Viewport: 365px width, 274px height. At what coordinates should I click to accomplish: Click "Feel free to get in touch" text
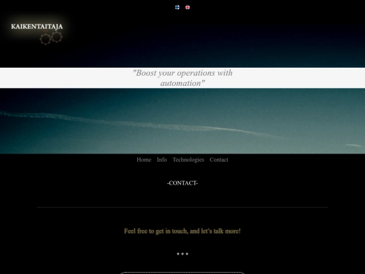click(182, 231)
